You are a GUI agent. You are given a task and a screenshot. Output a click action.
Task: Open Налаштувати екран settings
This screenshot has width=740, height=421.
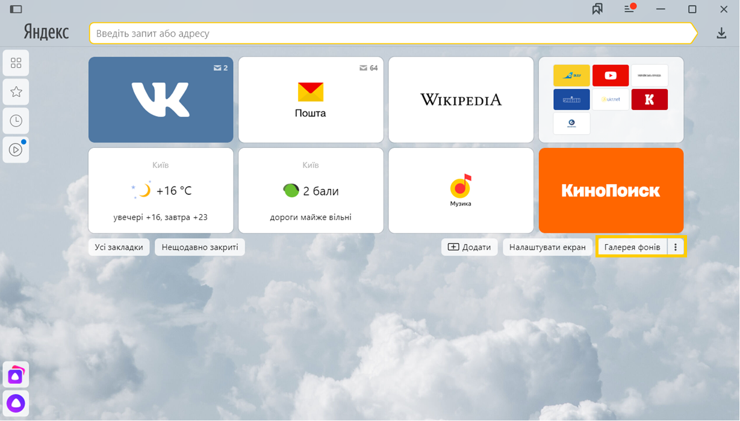pyautogui.click(x=547, y=247)
